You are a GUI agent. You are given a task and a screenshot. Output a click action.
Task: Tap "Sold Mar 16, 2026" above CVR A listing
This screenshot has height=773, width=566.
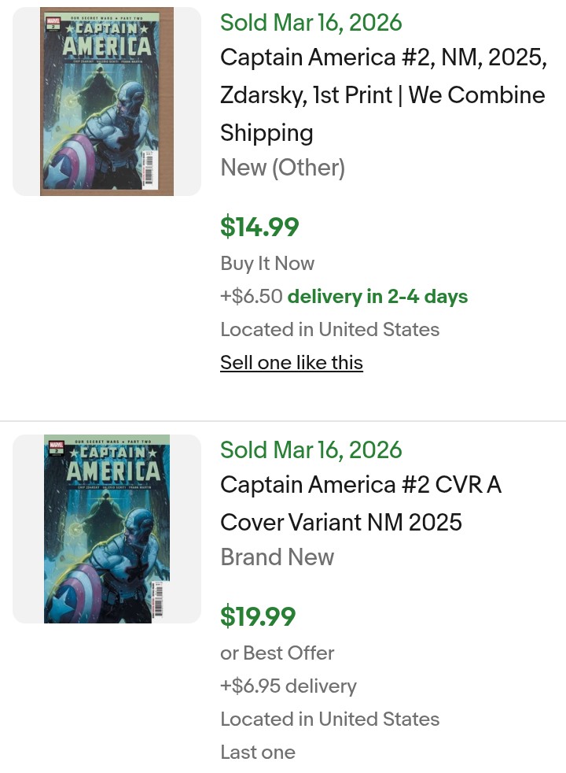click(x=311, y=450)
